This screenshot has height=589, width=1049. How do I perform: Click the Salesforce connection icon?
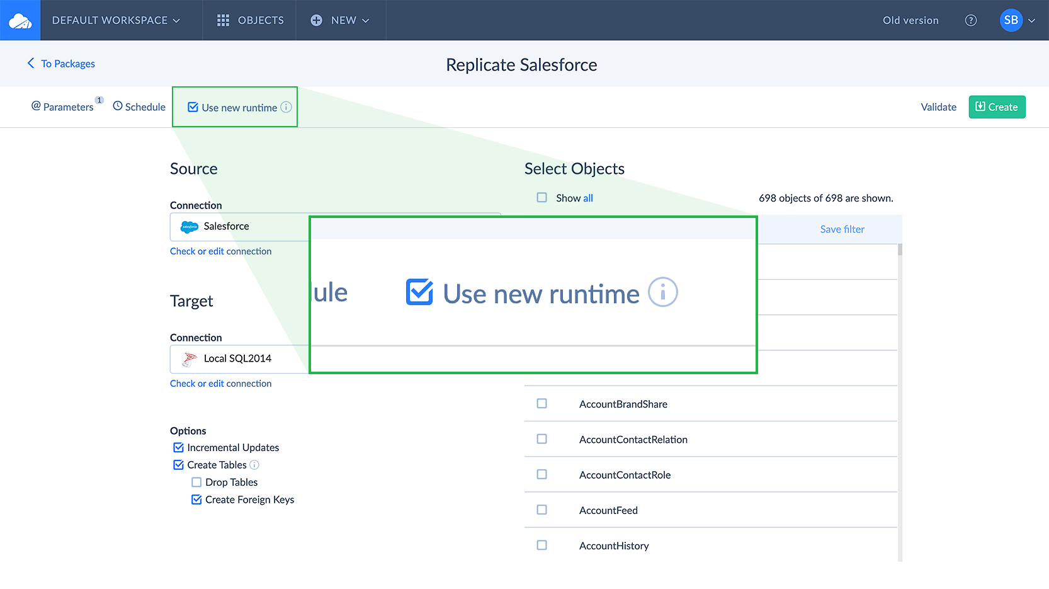(x=189, y=227)
